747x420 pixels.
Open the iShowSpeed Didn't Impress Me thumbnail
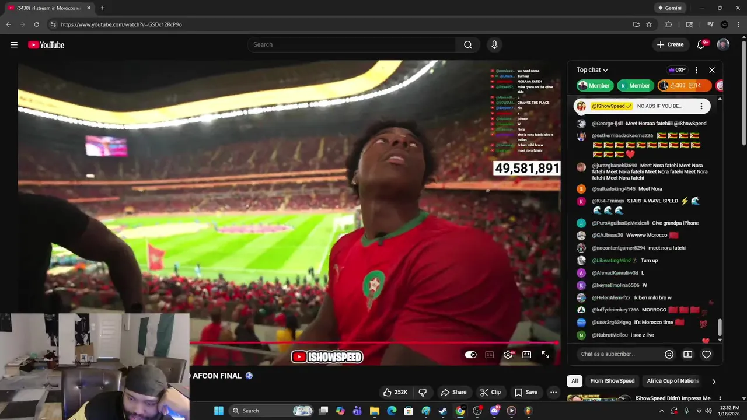pos(599,399)
